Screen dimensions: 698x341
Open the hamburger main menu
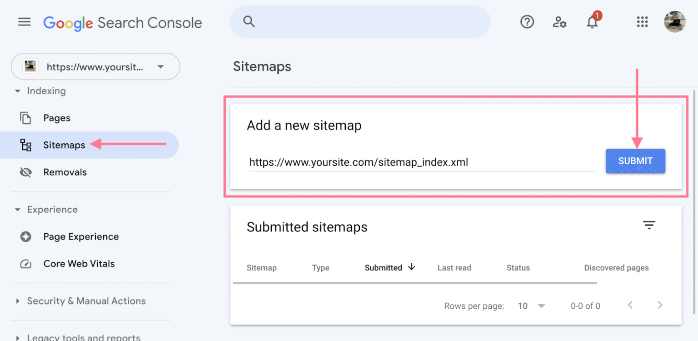pyautogui.click(x=24, y=22)
